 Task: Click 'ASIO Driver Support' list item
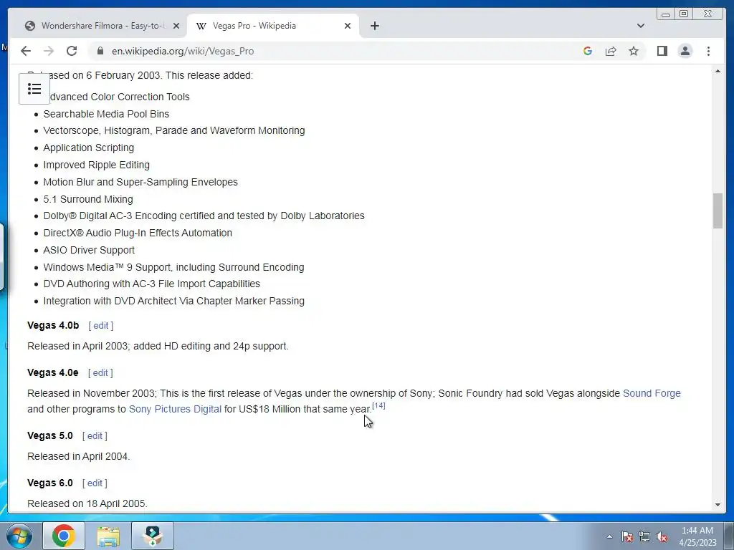point(89,250)
